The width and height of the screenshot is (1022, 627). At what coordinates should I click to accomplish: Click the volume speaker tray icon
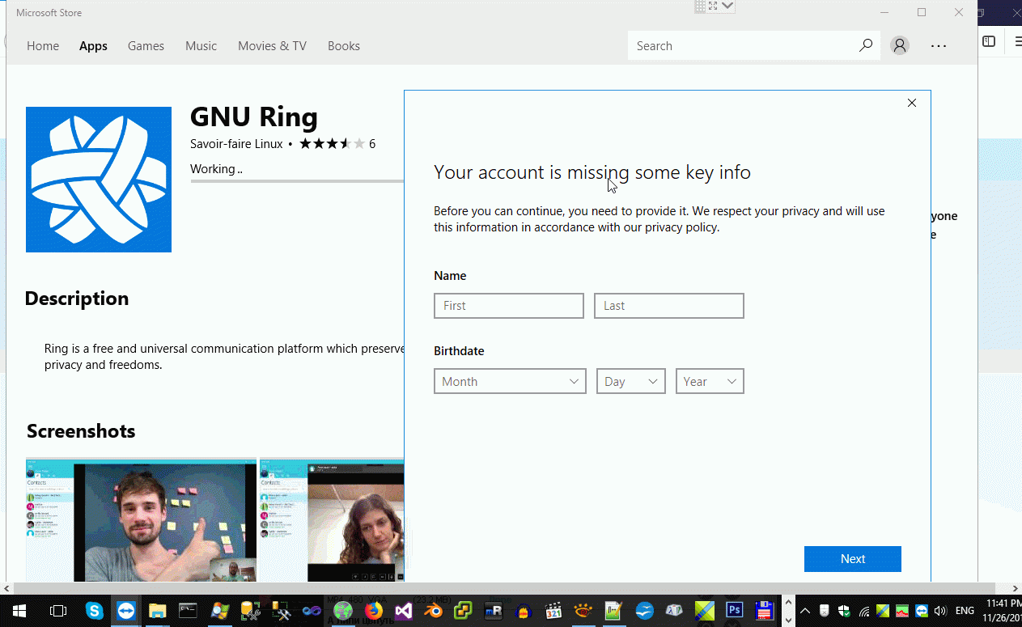939,611
